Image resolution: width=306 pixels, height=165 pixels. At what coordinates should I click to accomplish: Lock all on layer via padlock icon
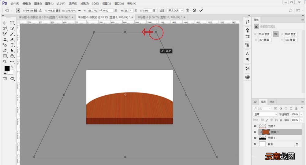[x=281, y=120]
